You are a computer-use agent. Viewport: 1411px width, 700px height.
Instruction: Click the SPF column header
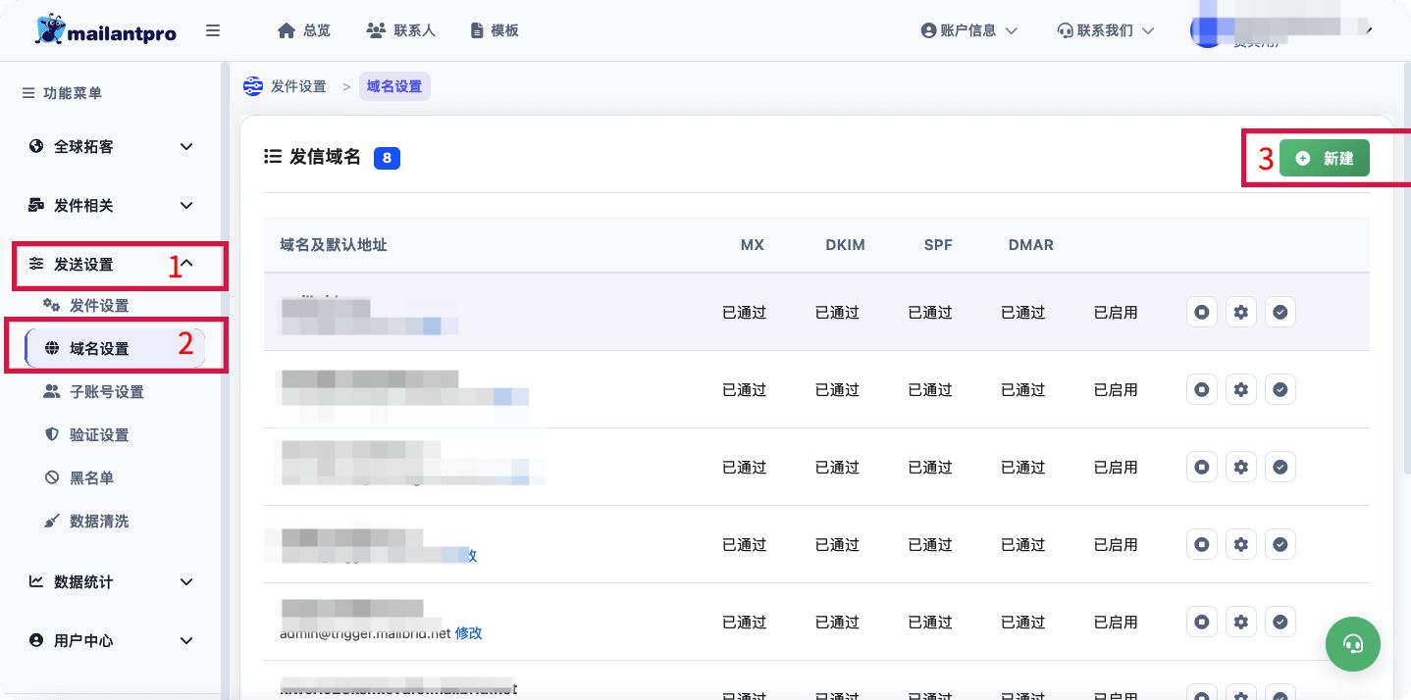(938, 245)
